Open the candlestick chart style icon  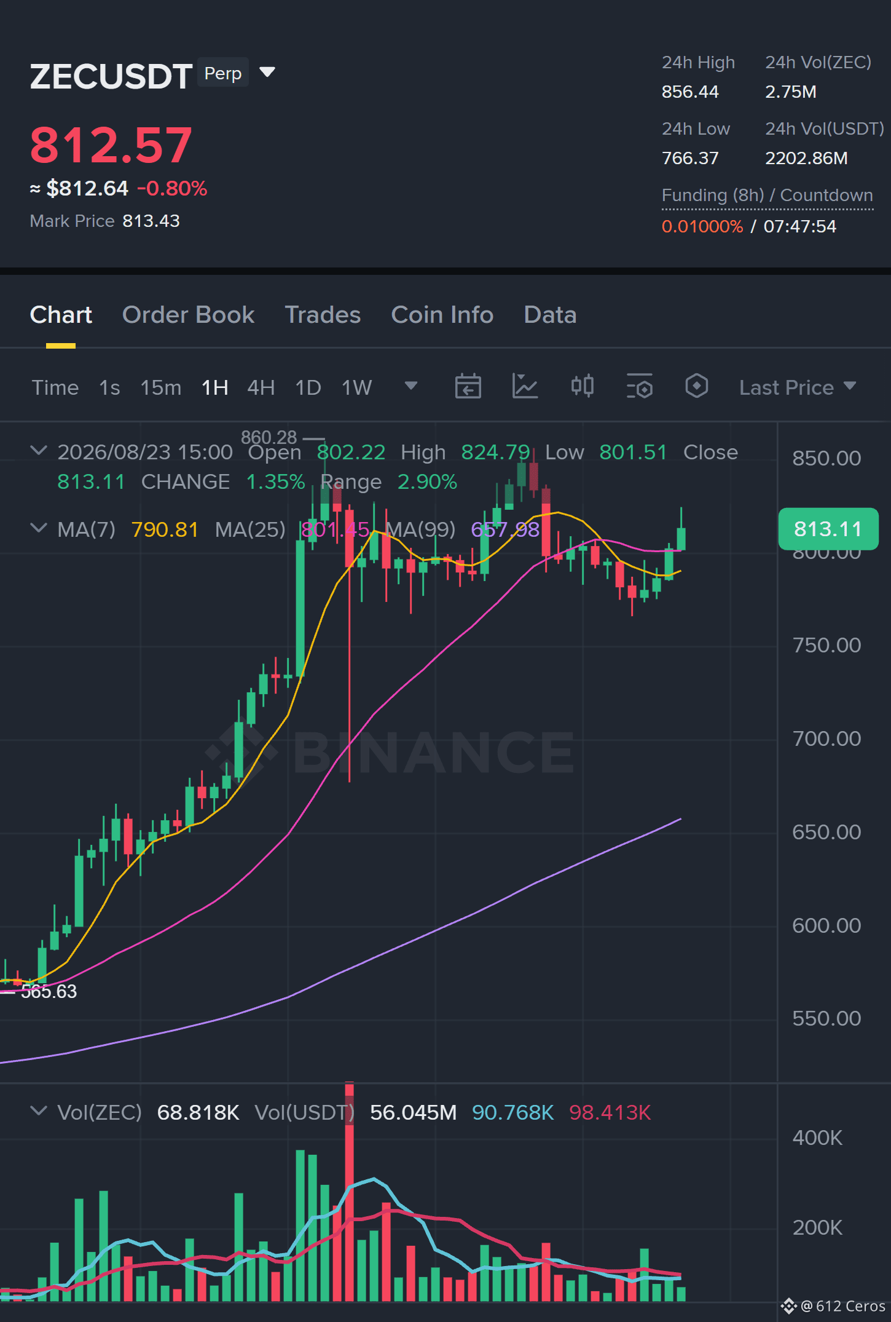(x=582, y=387)
